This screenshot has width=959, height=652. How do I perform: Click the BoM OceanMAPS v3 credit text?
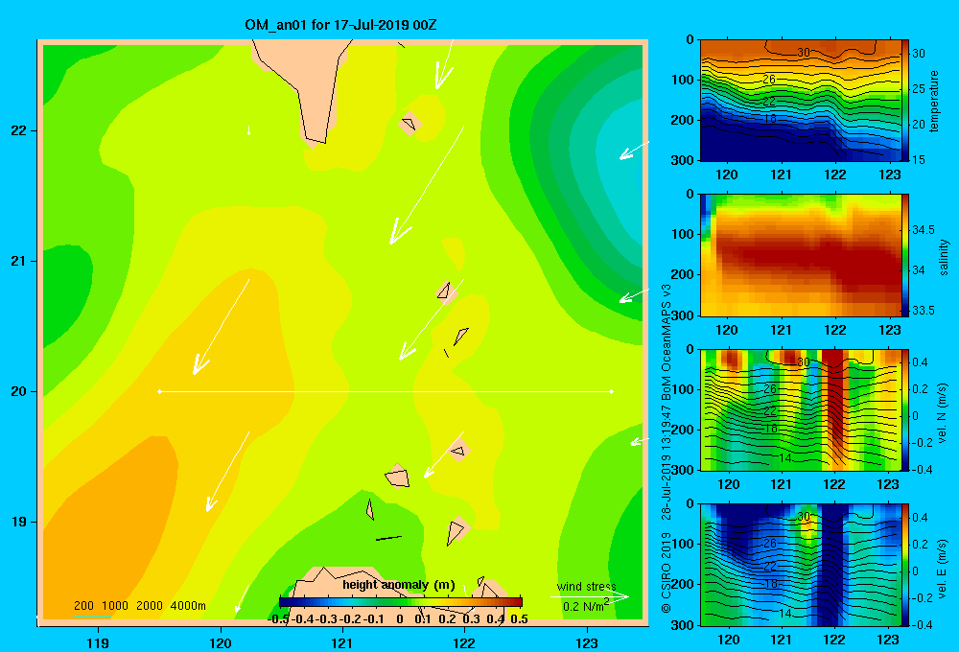tap(667, 342)
